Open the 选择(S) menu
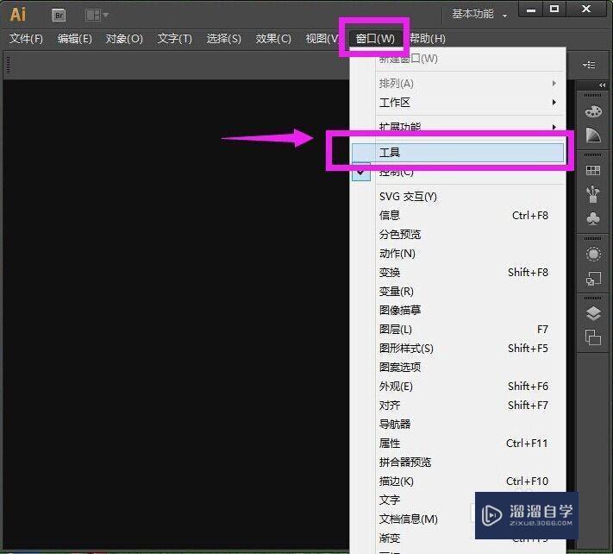613x554 pixels. 223,38
